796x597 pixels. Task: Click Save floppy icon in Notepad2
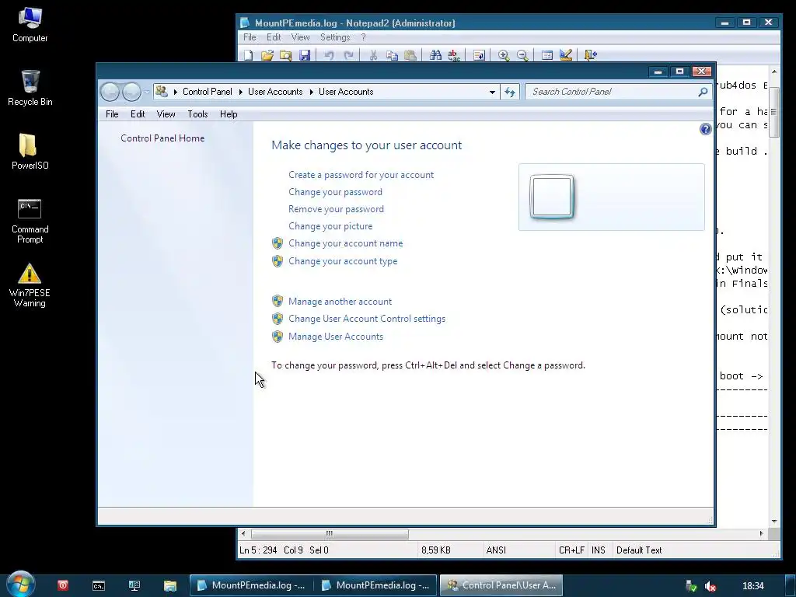coord(305,55)
